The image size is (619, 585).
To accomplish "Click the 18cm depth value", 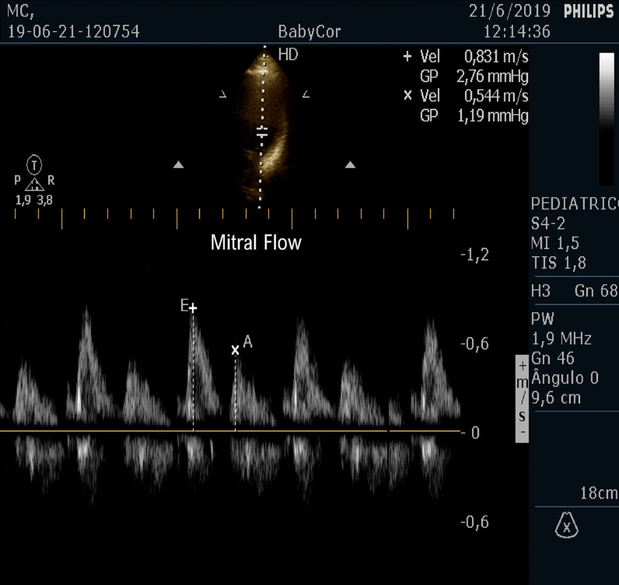I will tap(598, 494).
